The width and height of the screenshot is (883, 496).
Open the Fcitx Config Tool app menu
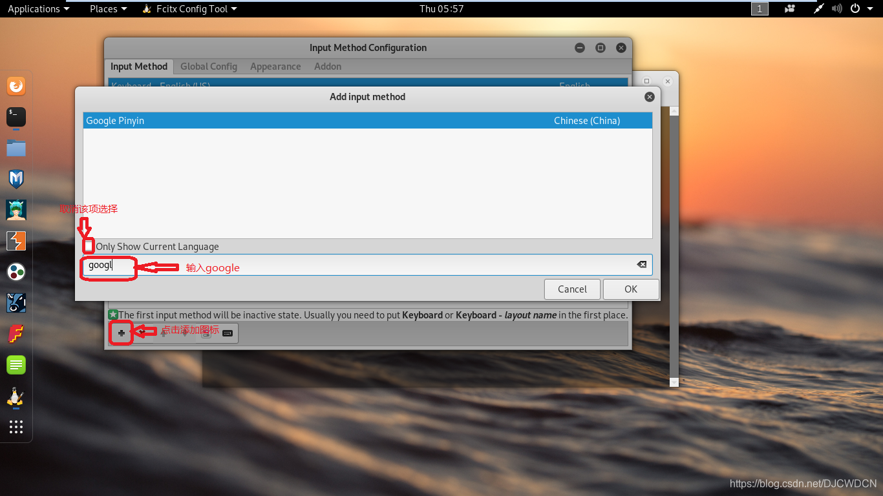point(189,9)
